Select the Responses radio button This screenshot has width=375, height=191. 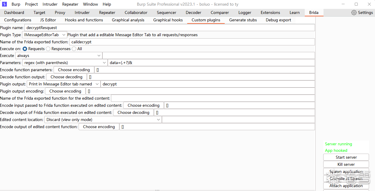pos(48,49)
